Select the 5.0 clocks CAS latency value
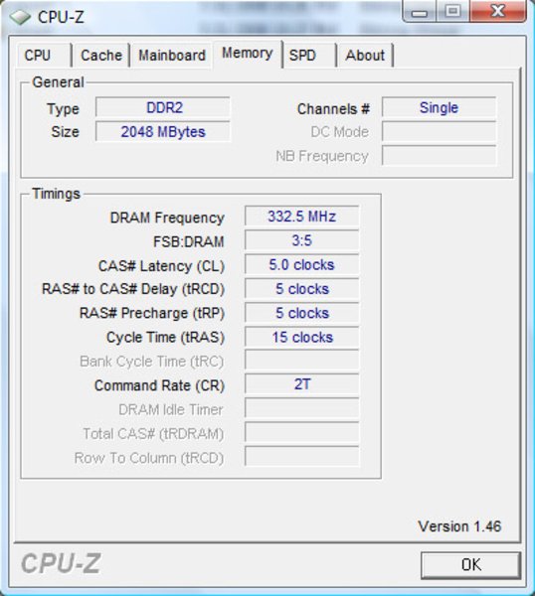535x596 pixels. point(301,264)
